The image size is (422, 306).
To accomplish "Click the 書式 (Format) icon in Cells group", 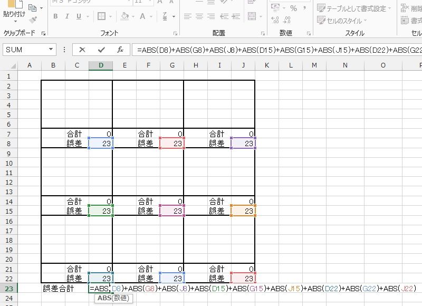I will [404, 20].
